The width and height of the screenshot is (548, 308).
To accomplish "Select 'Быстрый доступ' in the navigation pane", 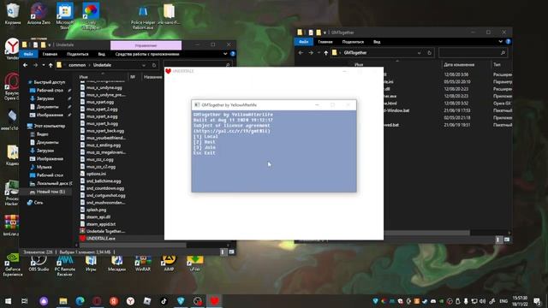I will pos(50,82).
